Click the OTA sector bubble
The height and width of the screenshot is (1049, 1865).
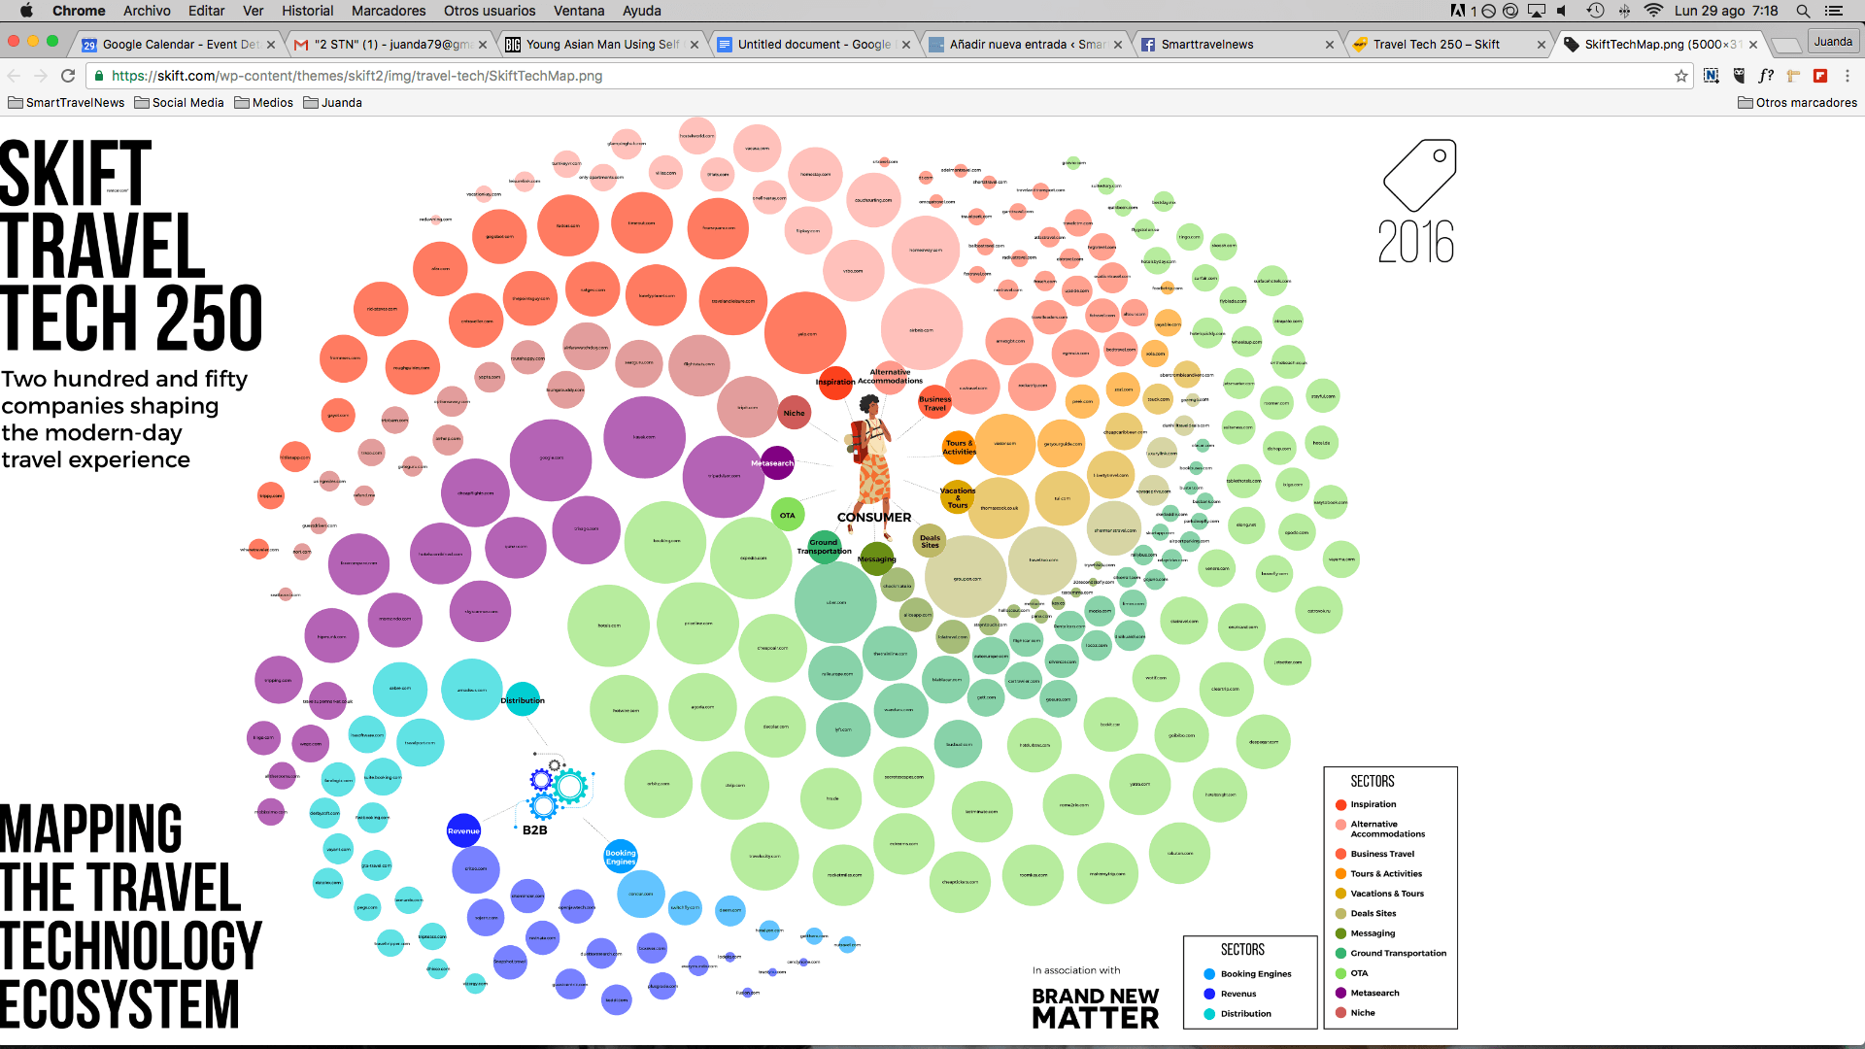pos(788,516)
